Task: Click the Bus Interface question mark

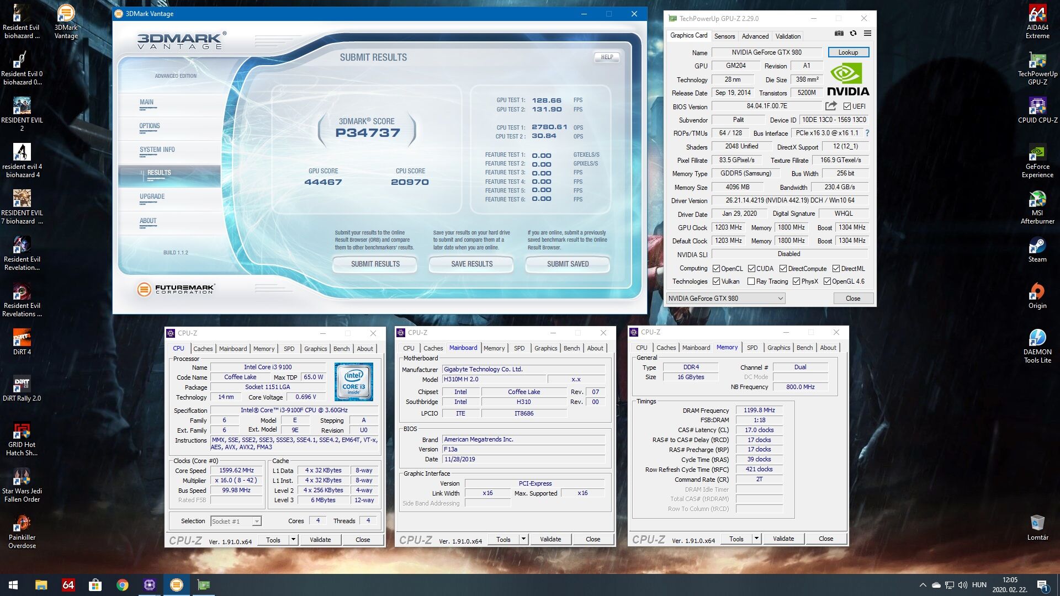Action: 867,133
